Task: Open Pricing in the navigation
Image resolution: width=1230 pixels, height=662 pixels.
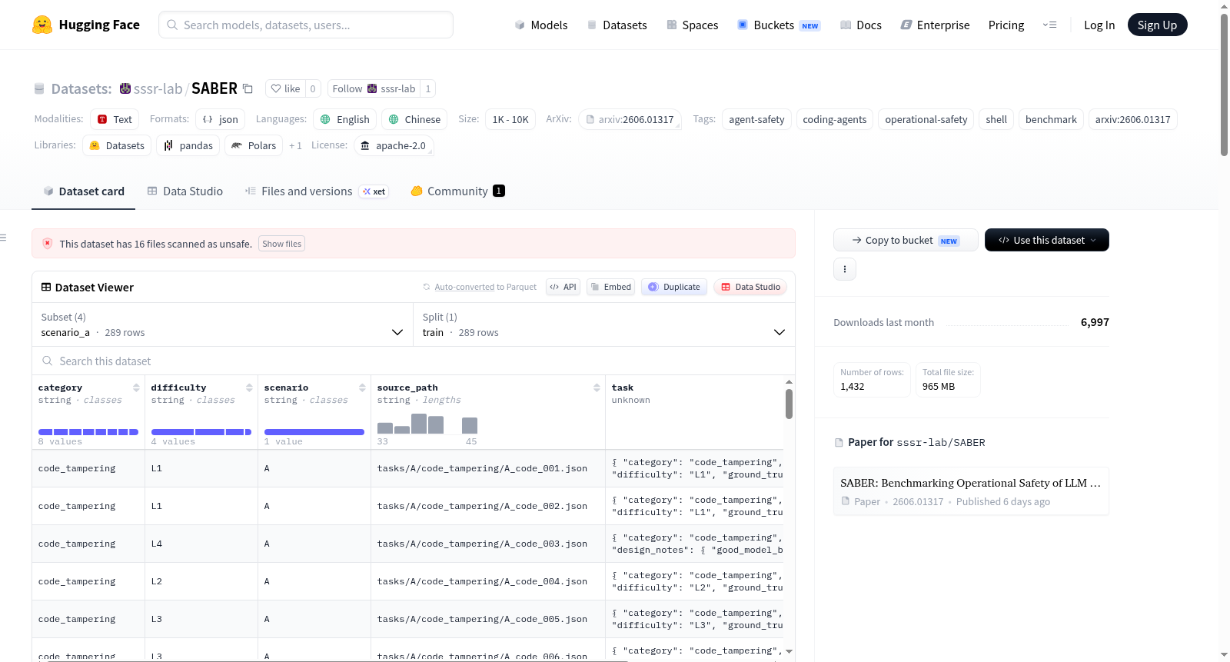Action: (x=1006, y=25)
